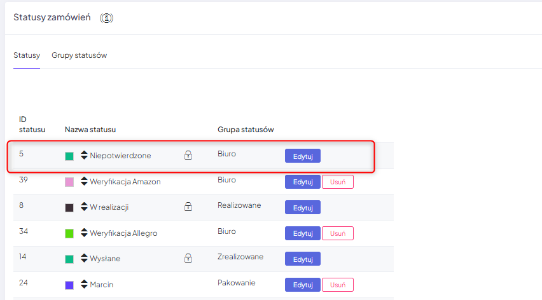Viewport: 542px width, 300px height.
Task: Click the purple color swatch for Marcin
Action: point(69,285)
